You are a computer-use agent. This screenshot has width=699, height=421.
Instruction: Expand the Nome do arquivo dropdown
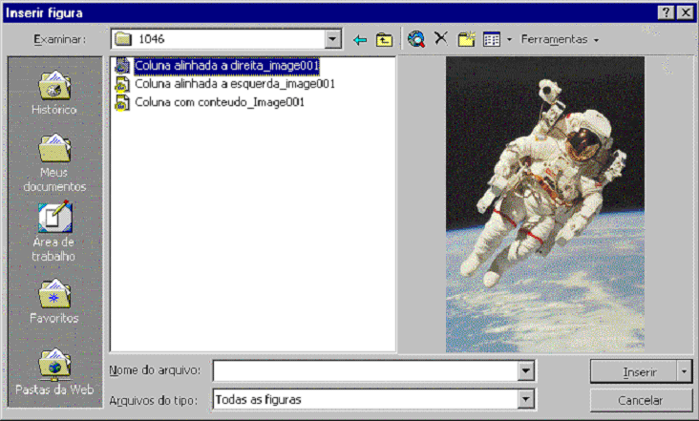(x=526, y=370)
